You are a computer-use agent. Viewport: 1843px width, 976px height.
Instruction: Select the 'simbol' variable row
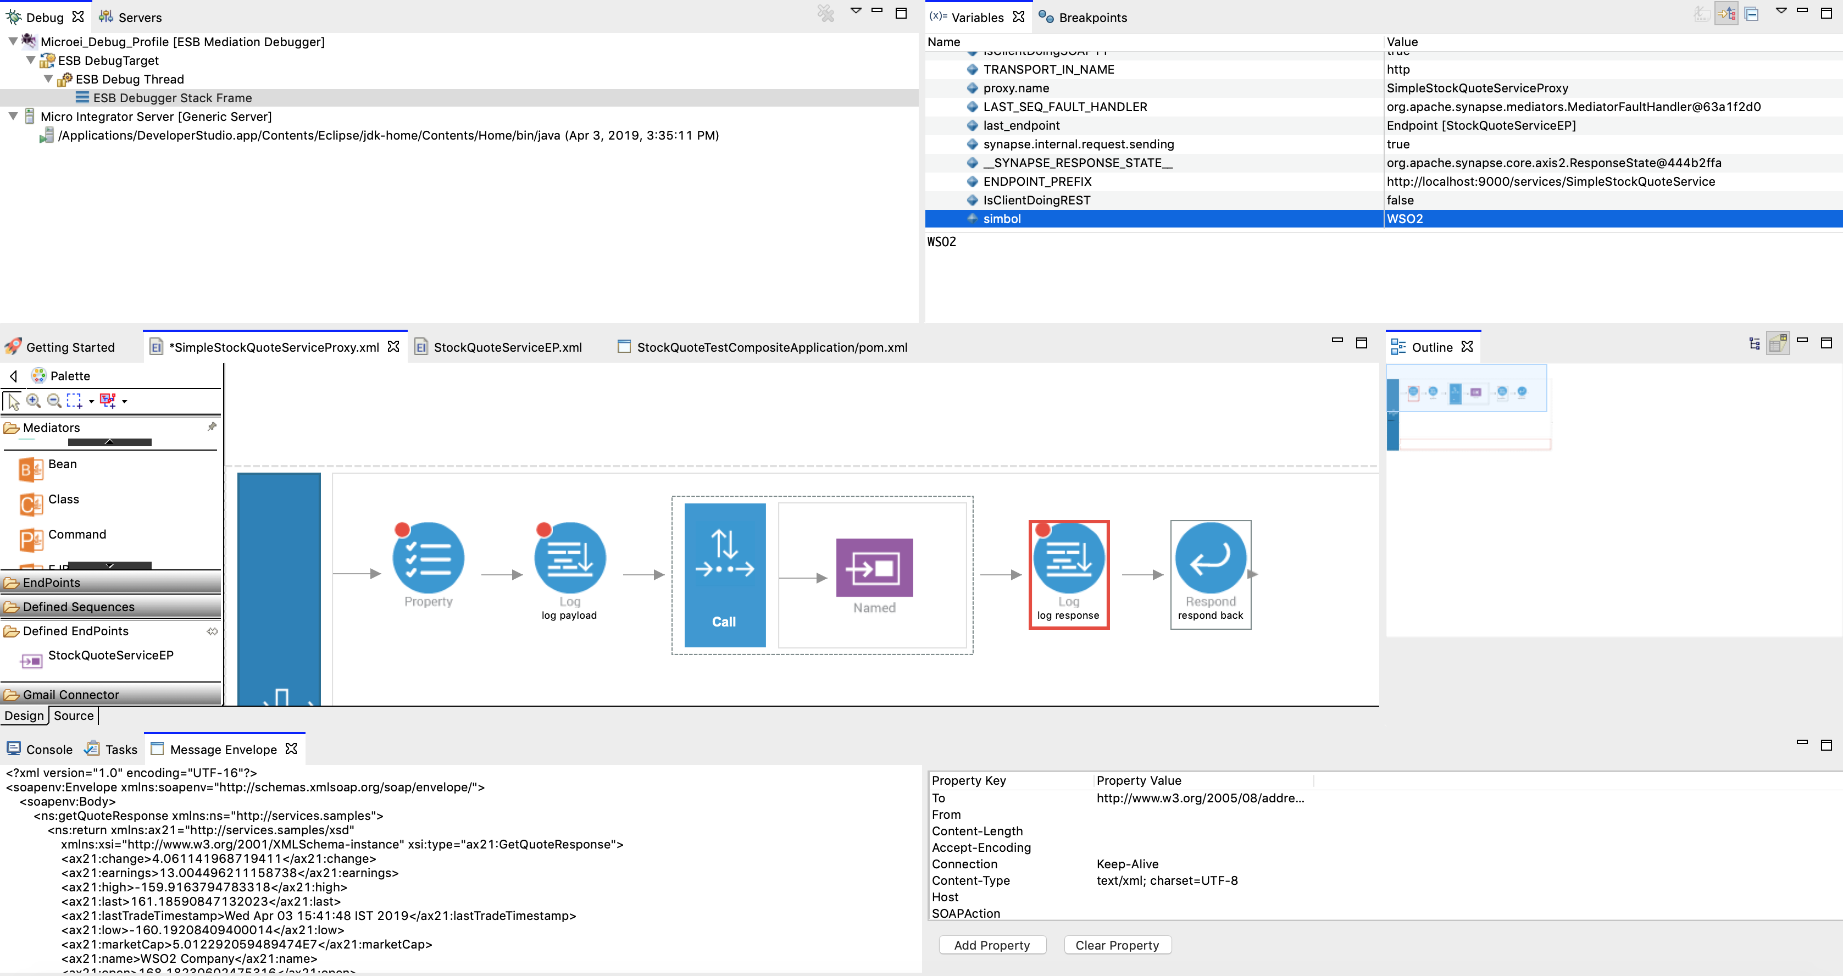click(x=1384, y=219)
